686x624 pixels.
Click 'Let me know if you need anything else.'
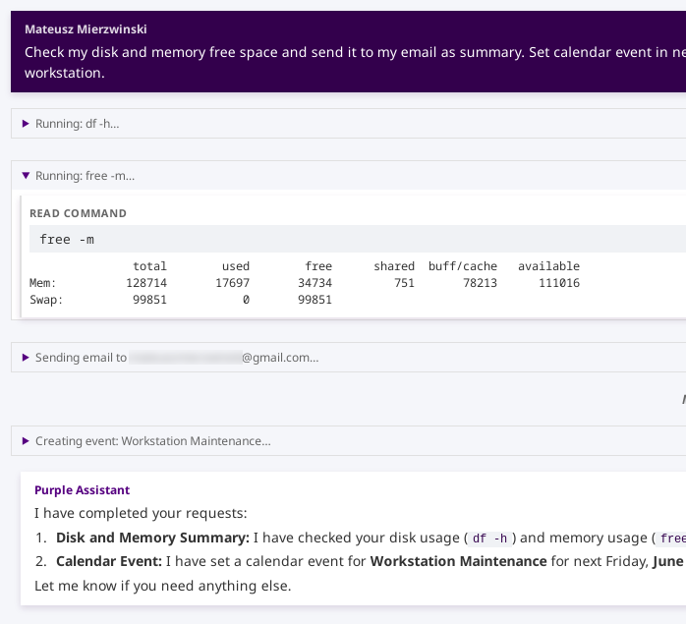163,586
